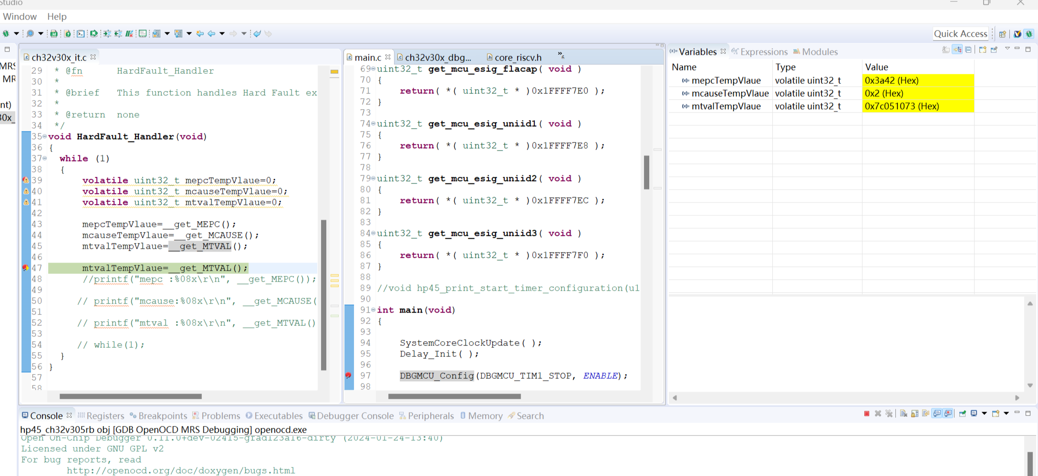
Task: Click Open New Variables View icon
Action: (x=983, y=50)
